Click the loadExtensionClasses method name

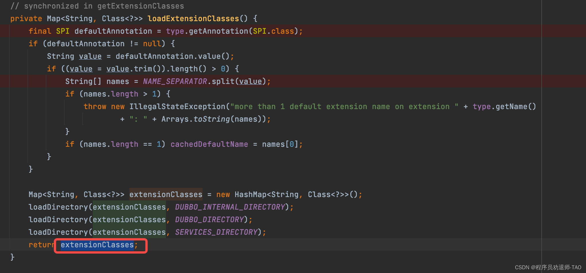[x=193, y=19]
